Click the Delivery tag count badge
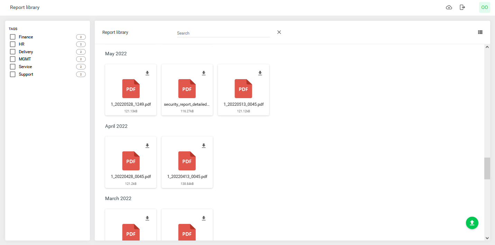The width and height of the screenshot is (495, 245). coord(81,51)
